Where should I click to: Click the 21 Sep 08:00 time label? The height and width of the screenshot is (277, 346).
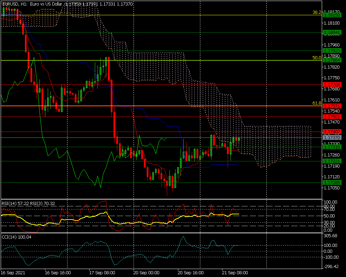point(235,272)
